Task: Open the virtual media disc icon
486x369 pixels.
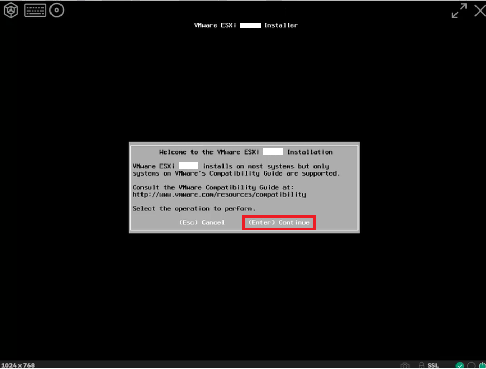Action: pos(57,10)
